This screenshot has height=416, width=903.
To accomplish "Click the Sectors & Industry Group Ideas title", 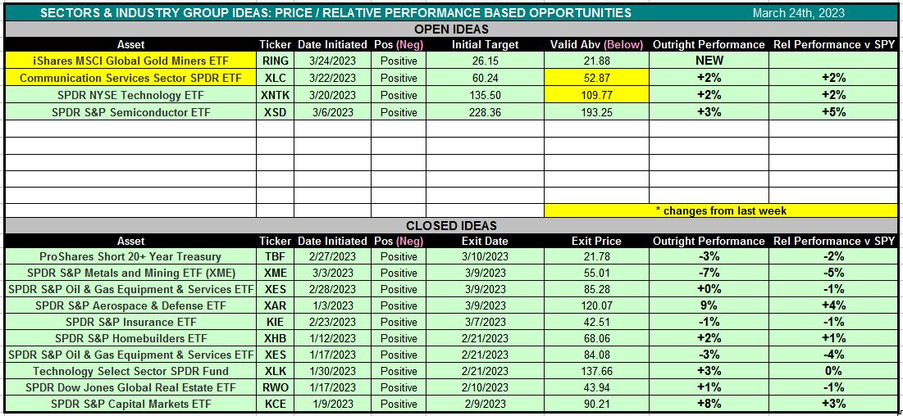I will 336,12.
